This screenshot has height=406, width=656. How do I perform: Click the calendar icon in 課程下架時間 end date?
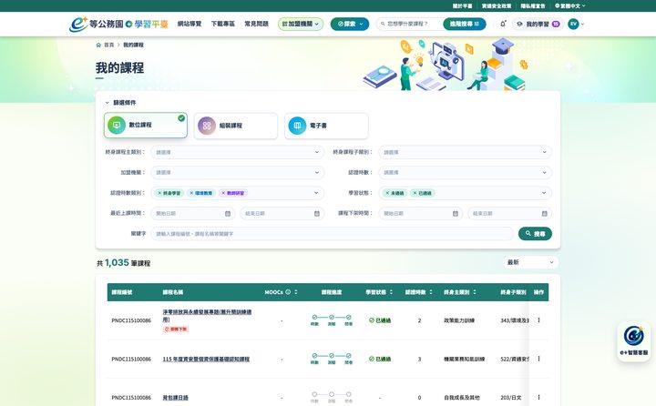(544, 214)
